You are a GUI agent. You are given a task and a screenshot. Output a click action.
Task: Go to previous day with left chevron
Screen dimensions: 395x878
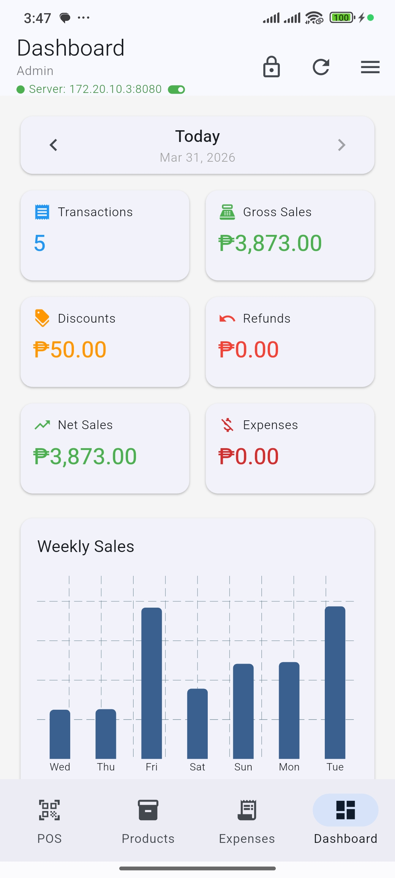pos(54,145)
